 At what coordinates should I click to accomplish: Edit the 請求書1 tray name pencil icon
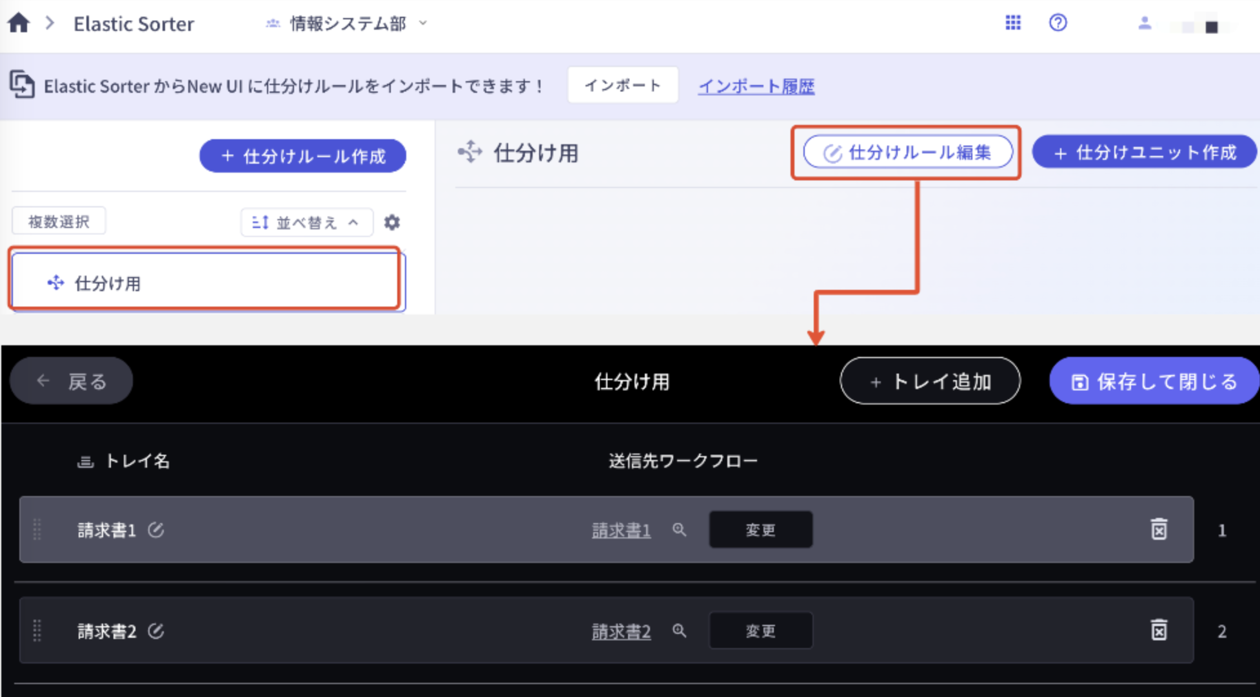coord(156,530)
